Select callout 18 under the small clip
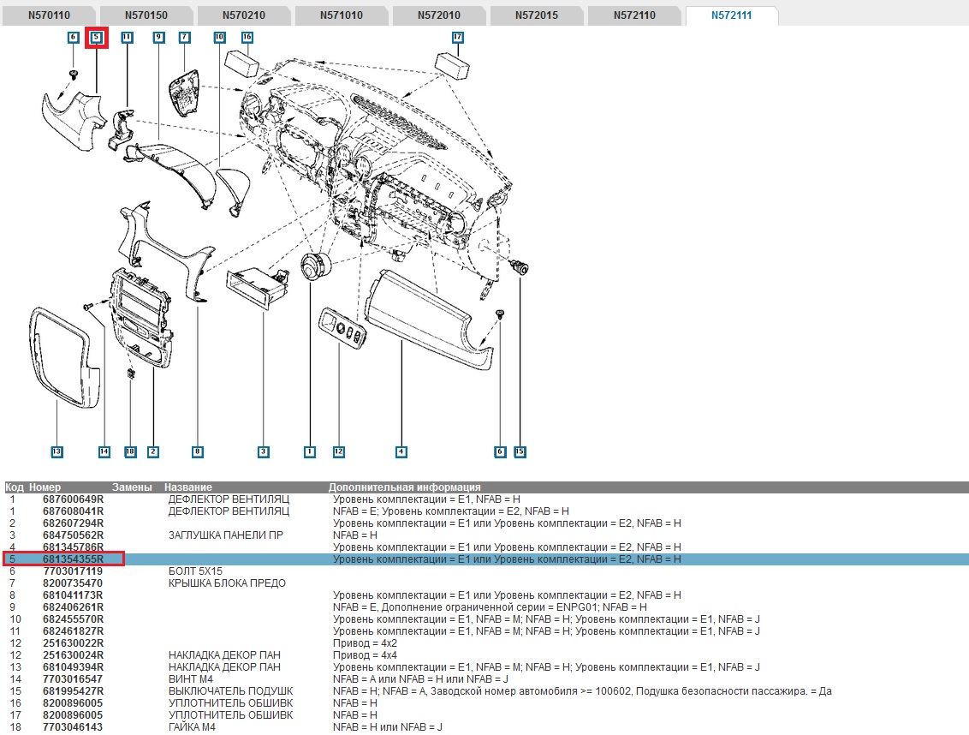This screenshot has height=735, width=969. click(x=130, y=451)
